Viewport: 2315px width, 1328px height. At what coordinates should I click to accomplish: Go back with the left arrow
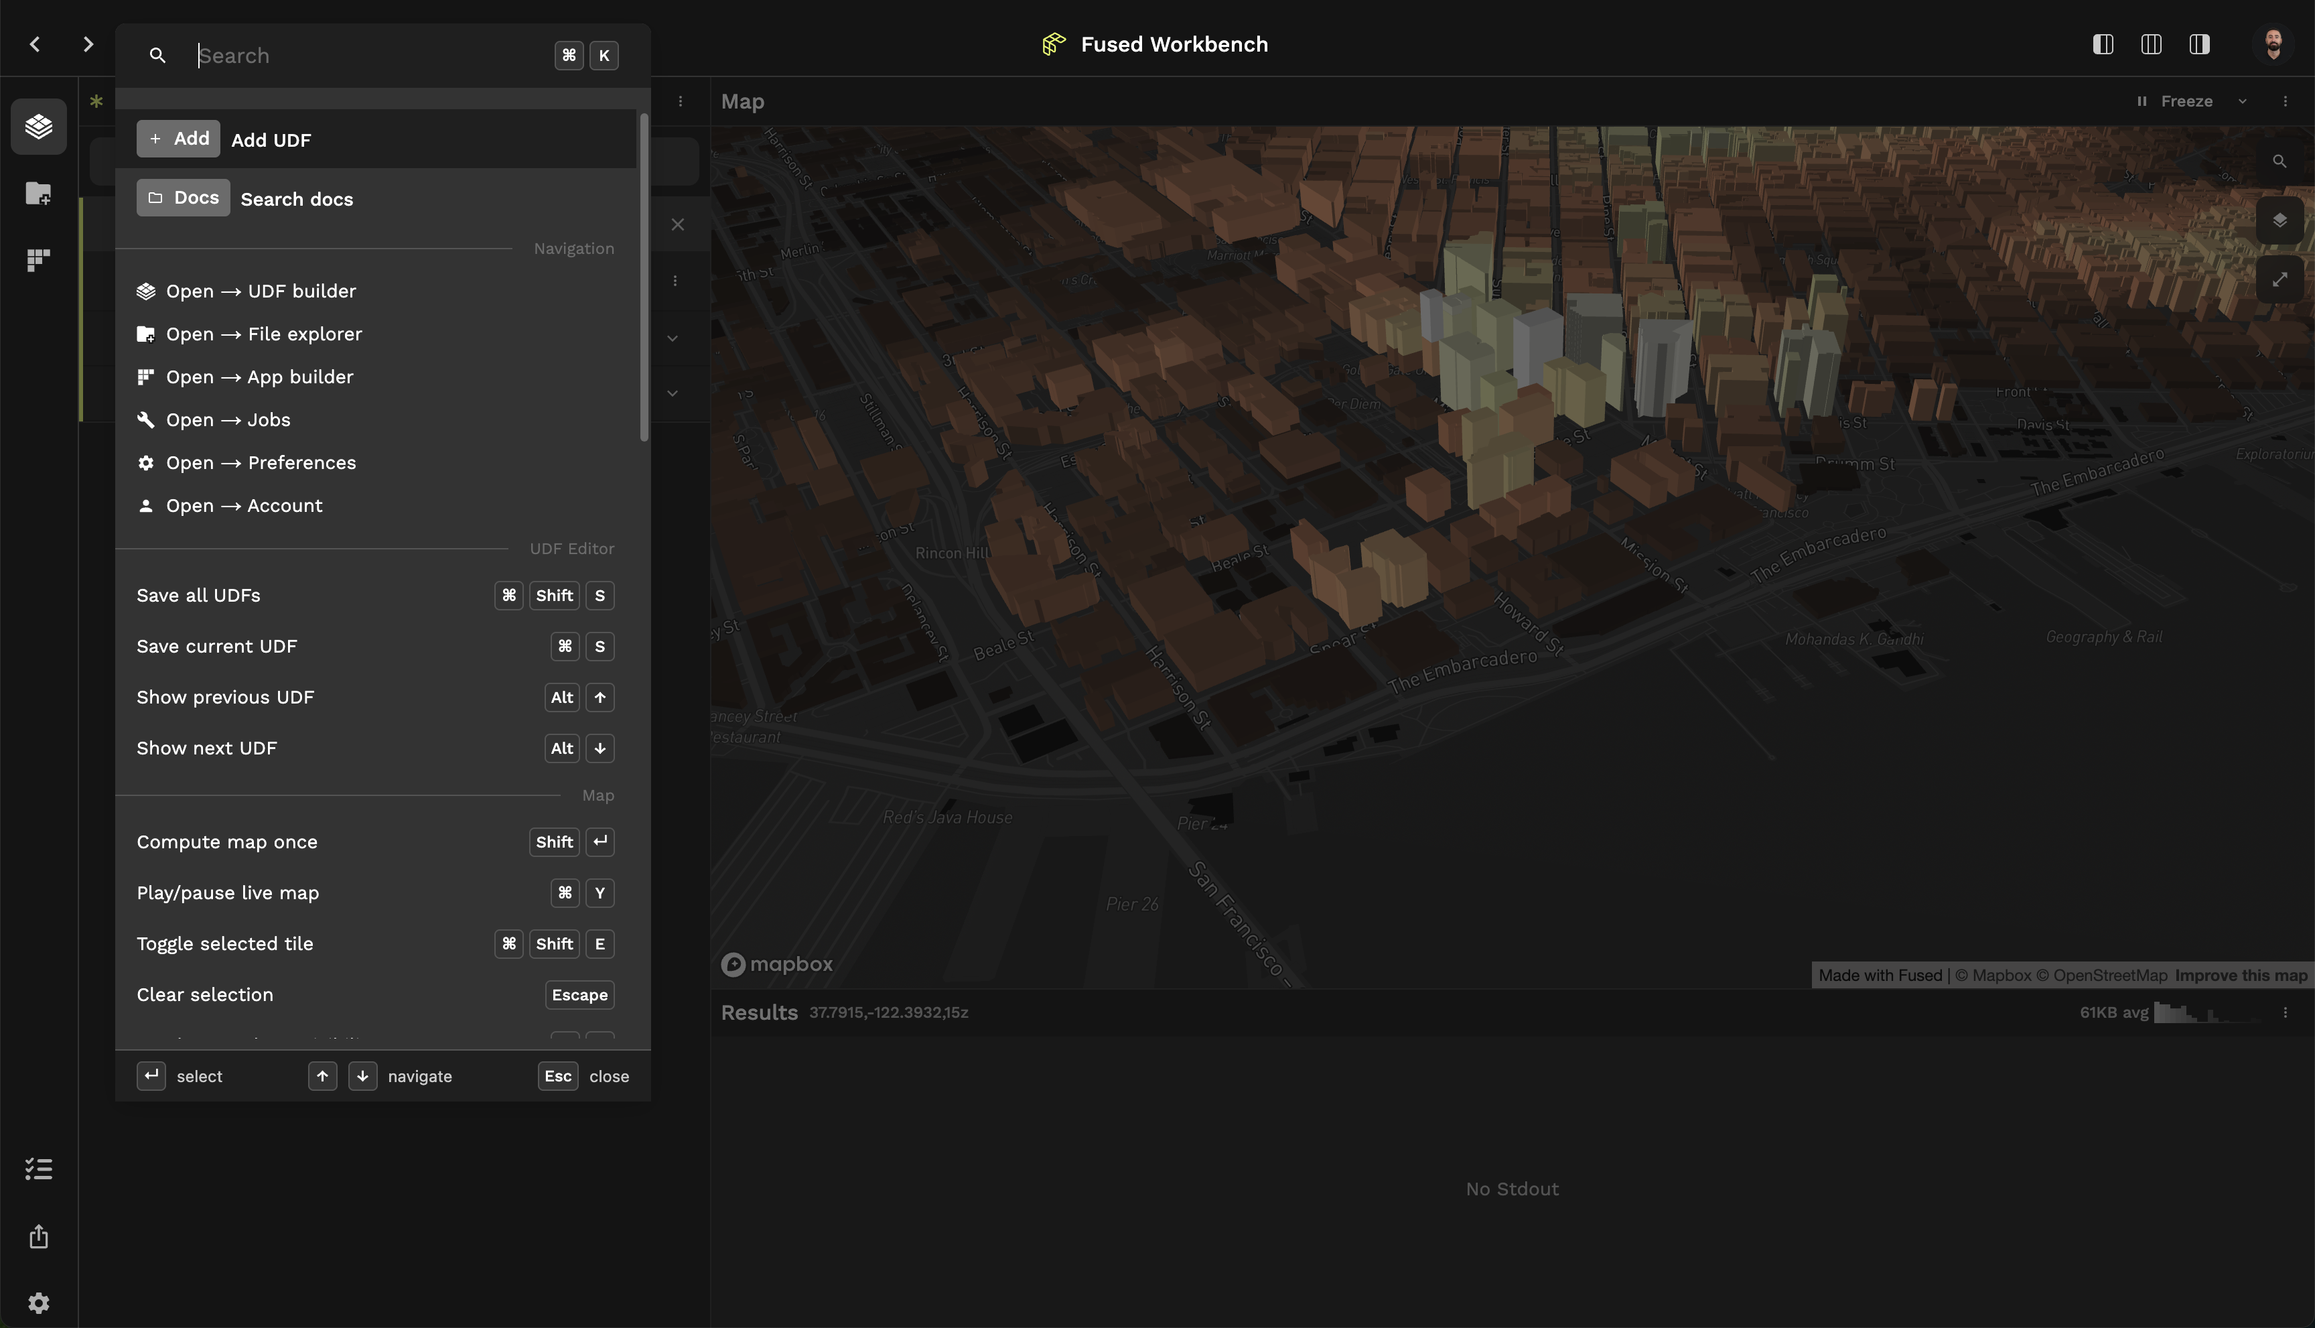click(35, 44)
